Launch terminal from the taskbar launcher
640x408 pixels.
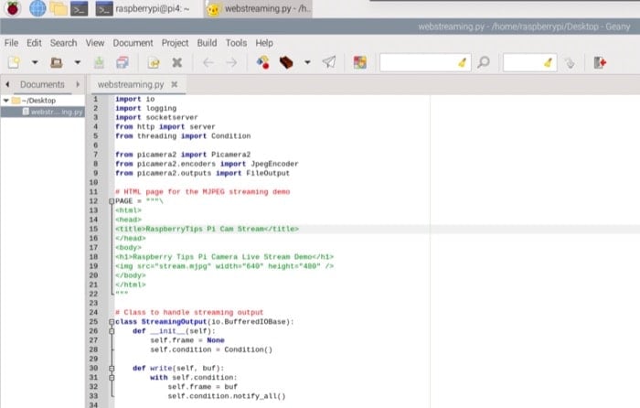coord(80,8)
